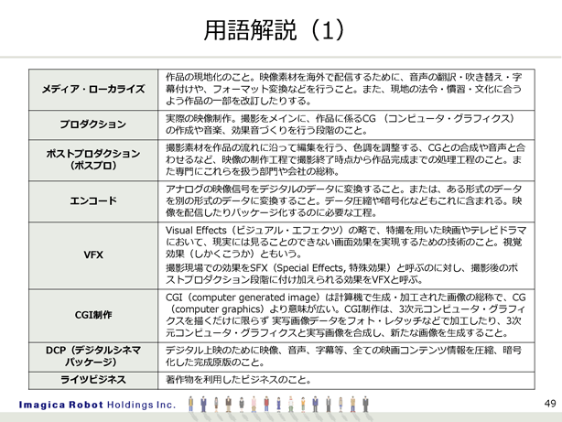Click the description starting 実際の映像制作

340,124
